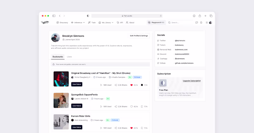Click the lock icon in public saves notice
This screenshot has height=133, width=254.
pos(54,64)
